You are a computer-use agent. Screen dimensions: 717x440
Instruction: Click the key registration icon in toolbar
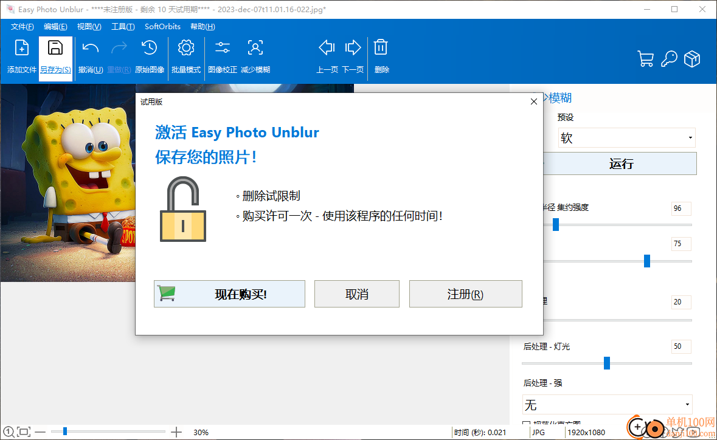pyautogui.click(x=669, y=58)
